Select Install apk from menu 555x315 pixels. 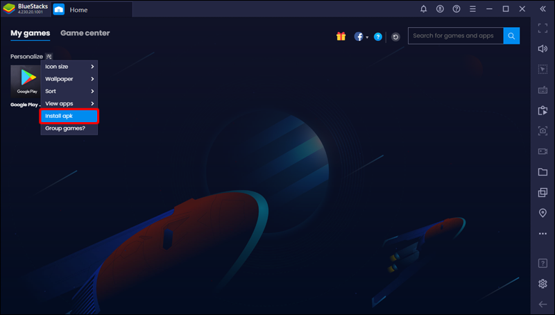[x=69, y=116]
